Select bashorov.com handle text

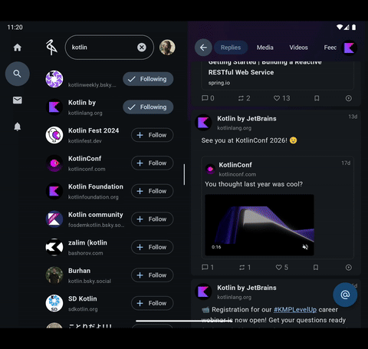pyautogui.click(x=86, y=253)
